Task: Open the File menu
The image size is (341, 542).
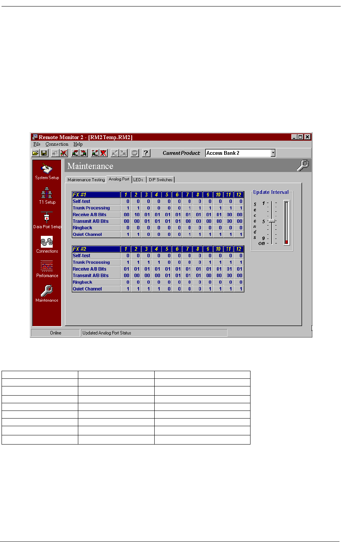Action: click(37, 144)
